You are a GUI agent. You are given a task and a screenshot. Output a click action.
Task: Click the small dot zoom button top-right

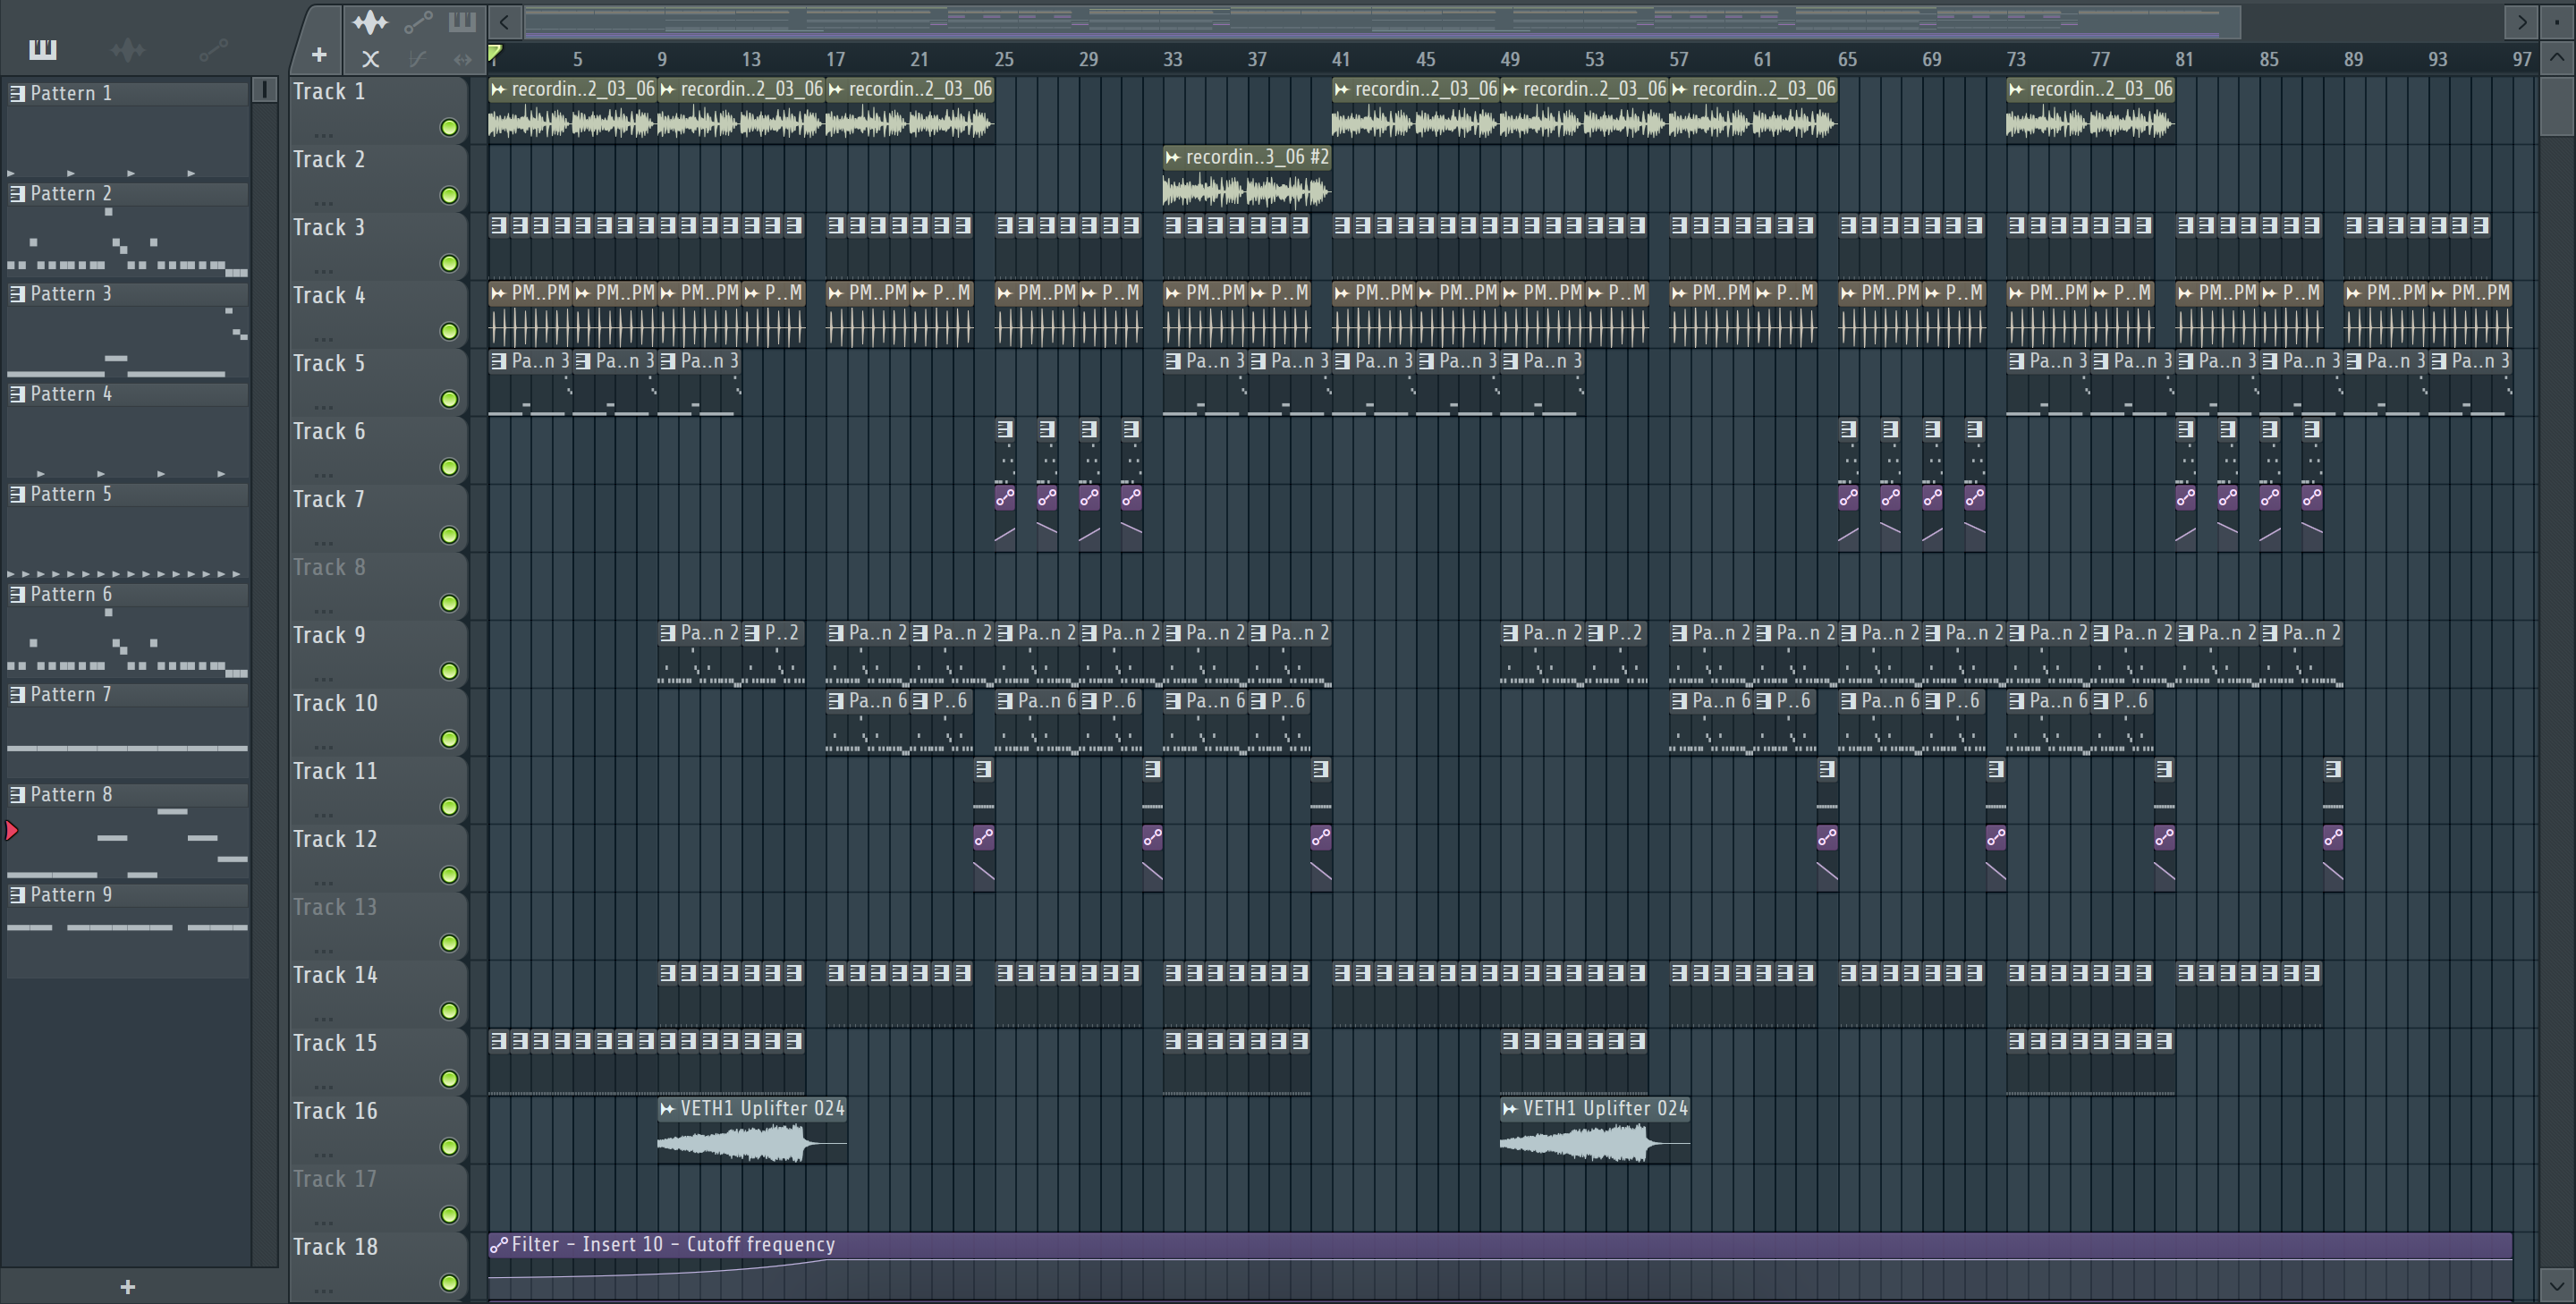coord(2556,21)
